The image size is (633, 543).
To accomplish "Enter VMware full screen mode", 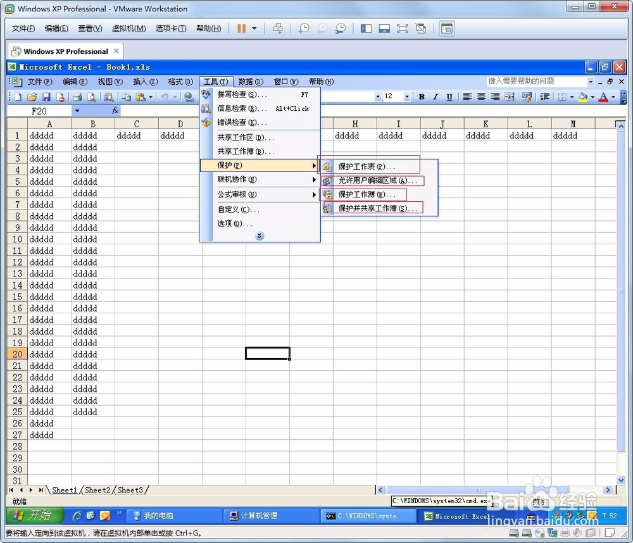I will [403, 28].
